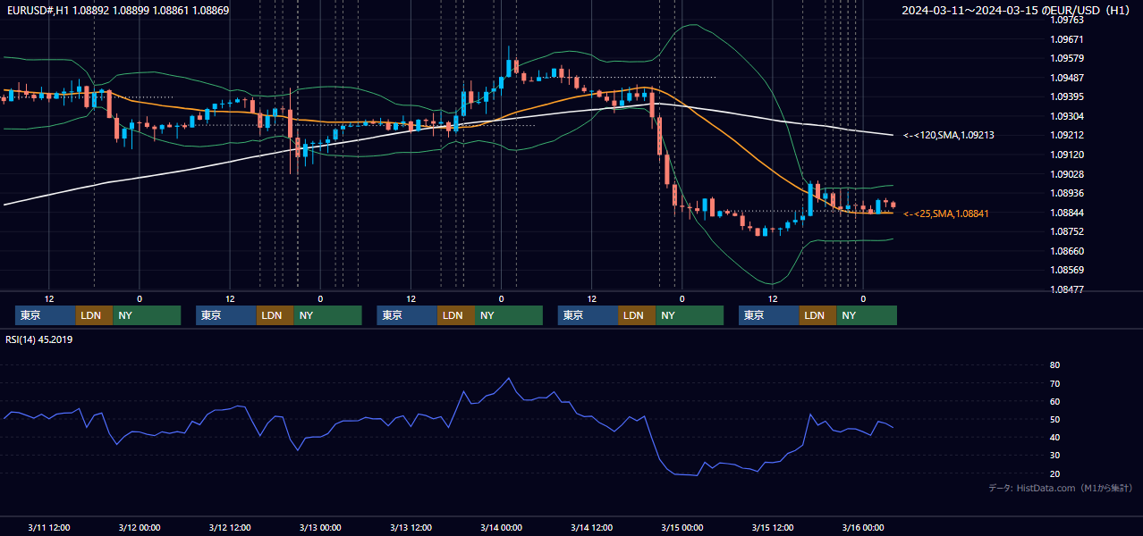This screenshot has width=1143, height=536.
Task: Click price axis value 1.09579
Action: coord(1066,58)
